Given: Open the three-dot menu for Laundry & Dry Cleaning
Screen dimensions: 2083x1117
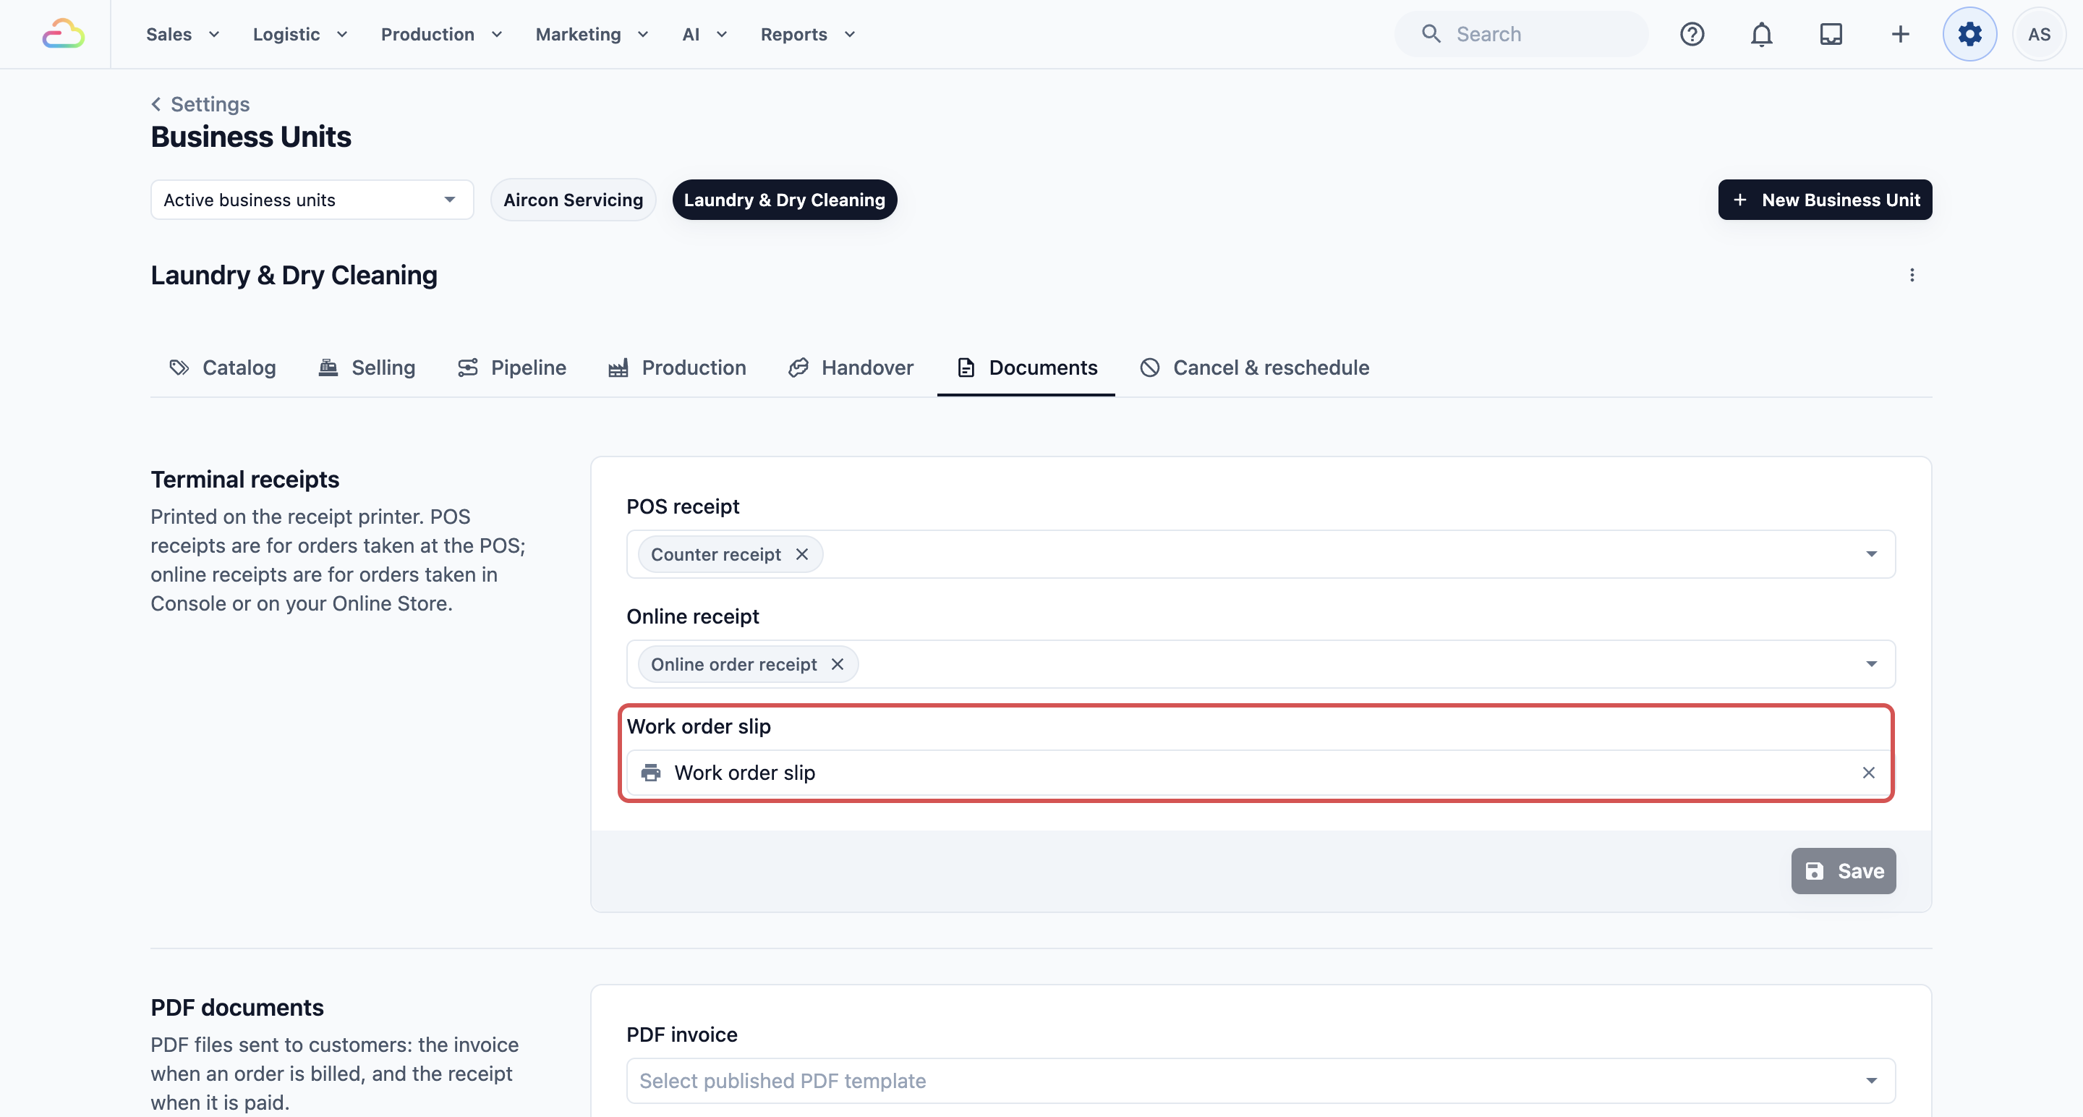Looking at the screenshot, I should coord(1912,275).
